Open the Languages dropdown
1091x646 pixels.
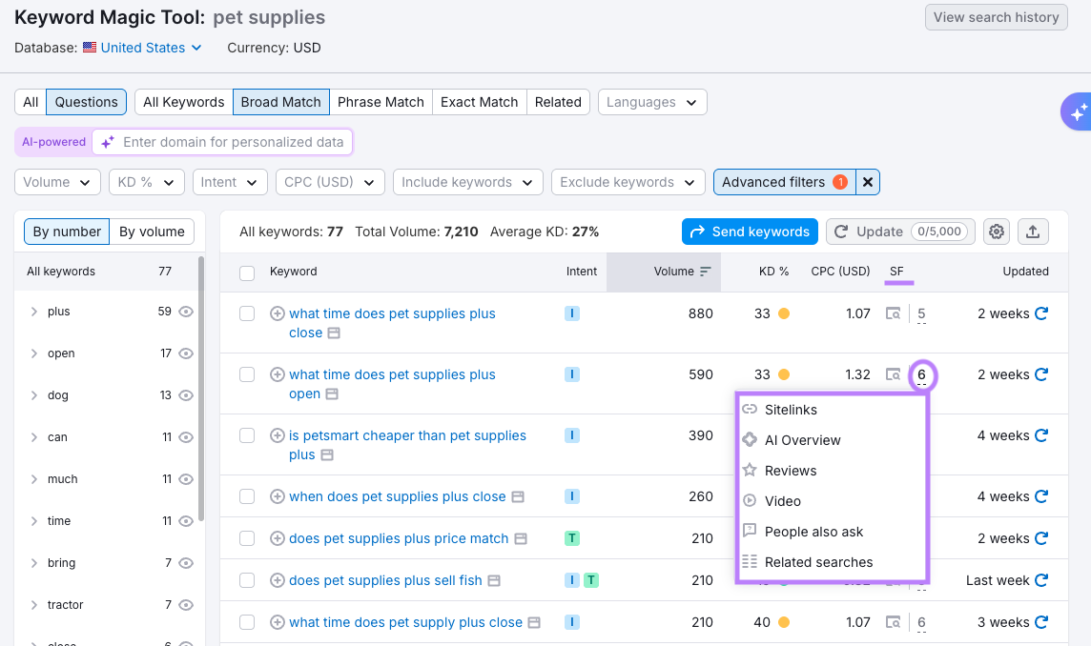651,102
